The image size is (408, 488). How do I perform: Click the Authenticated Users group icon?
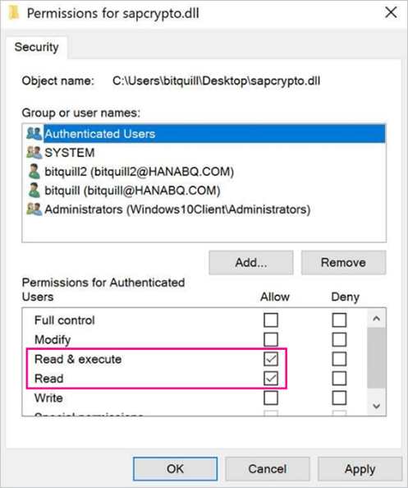34,134
